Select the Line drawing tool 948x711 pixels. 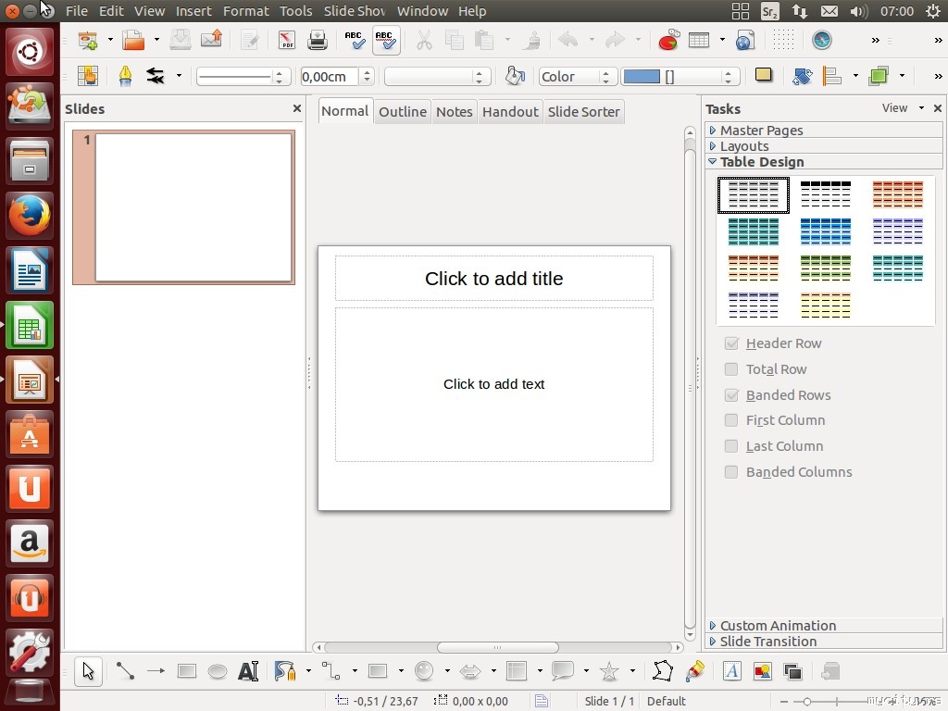[x=125, y=671]
